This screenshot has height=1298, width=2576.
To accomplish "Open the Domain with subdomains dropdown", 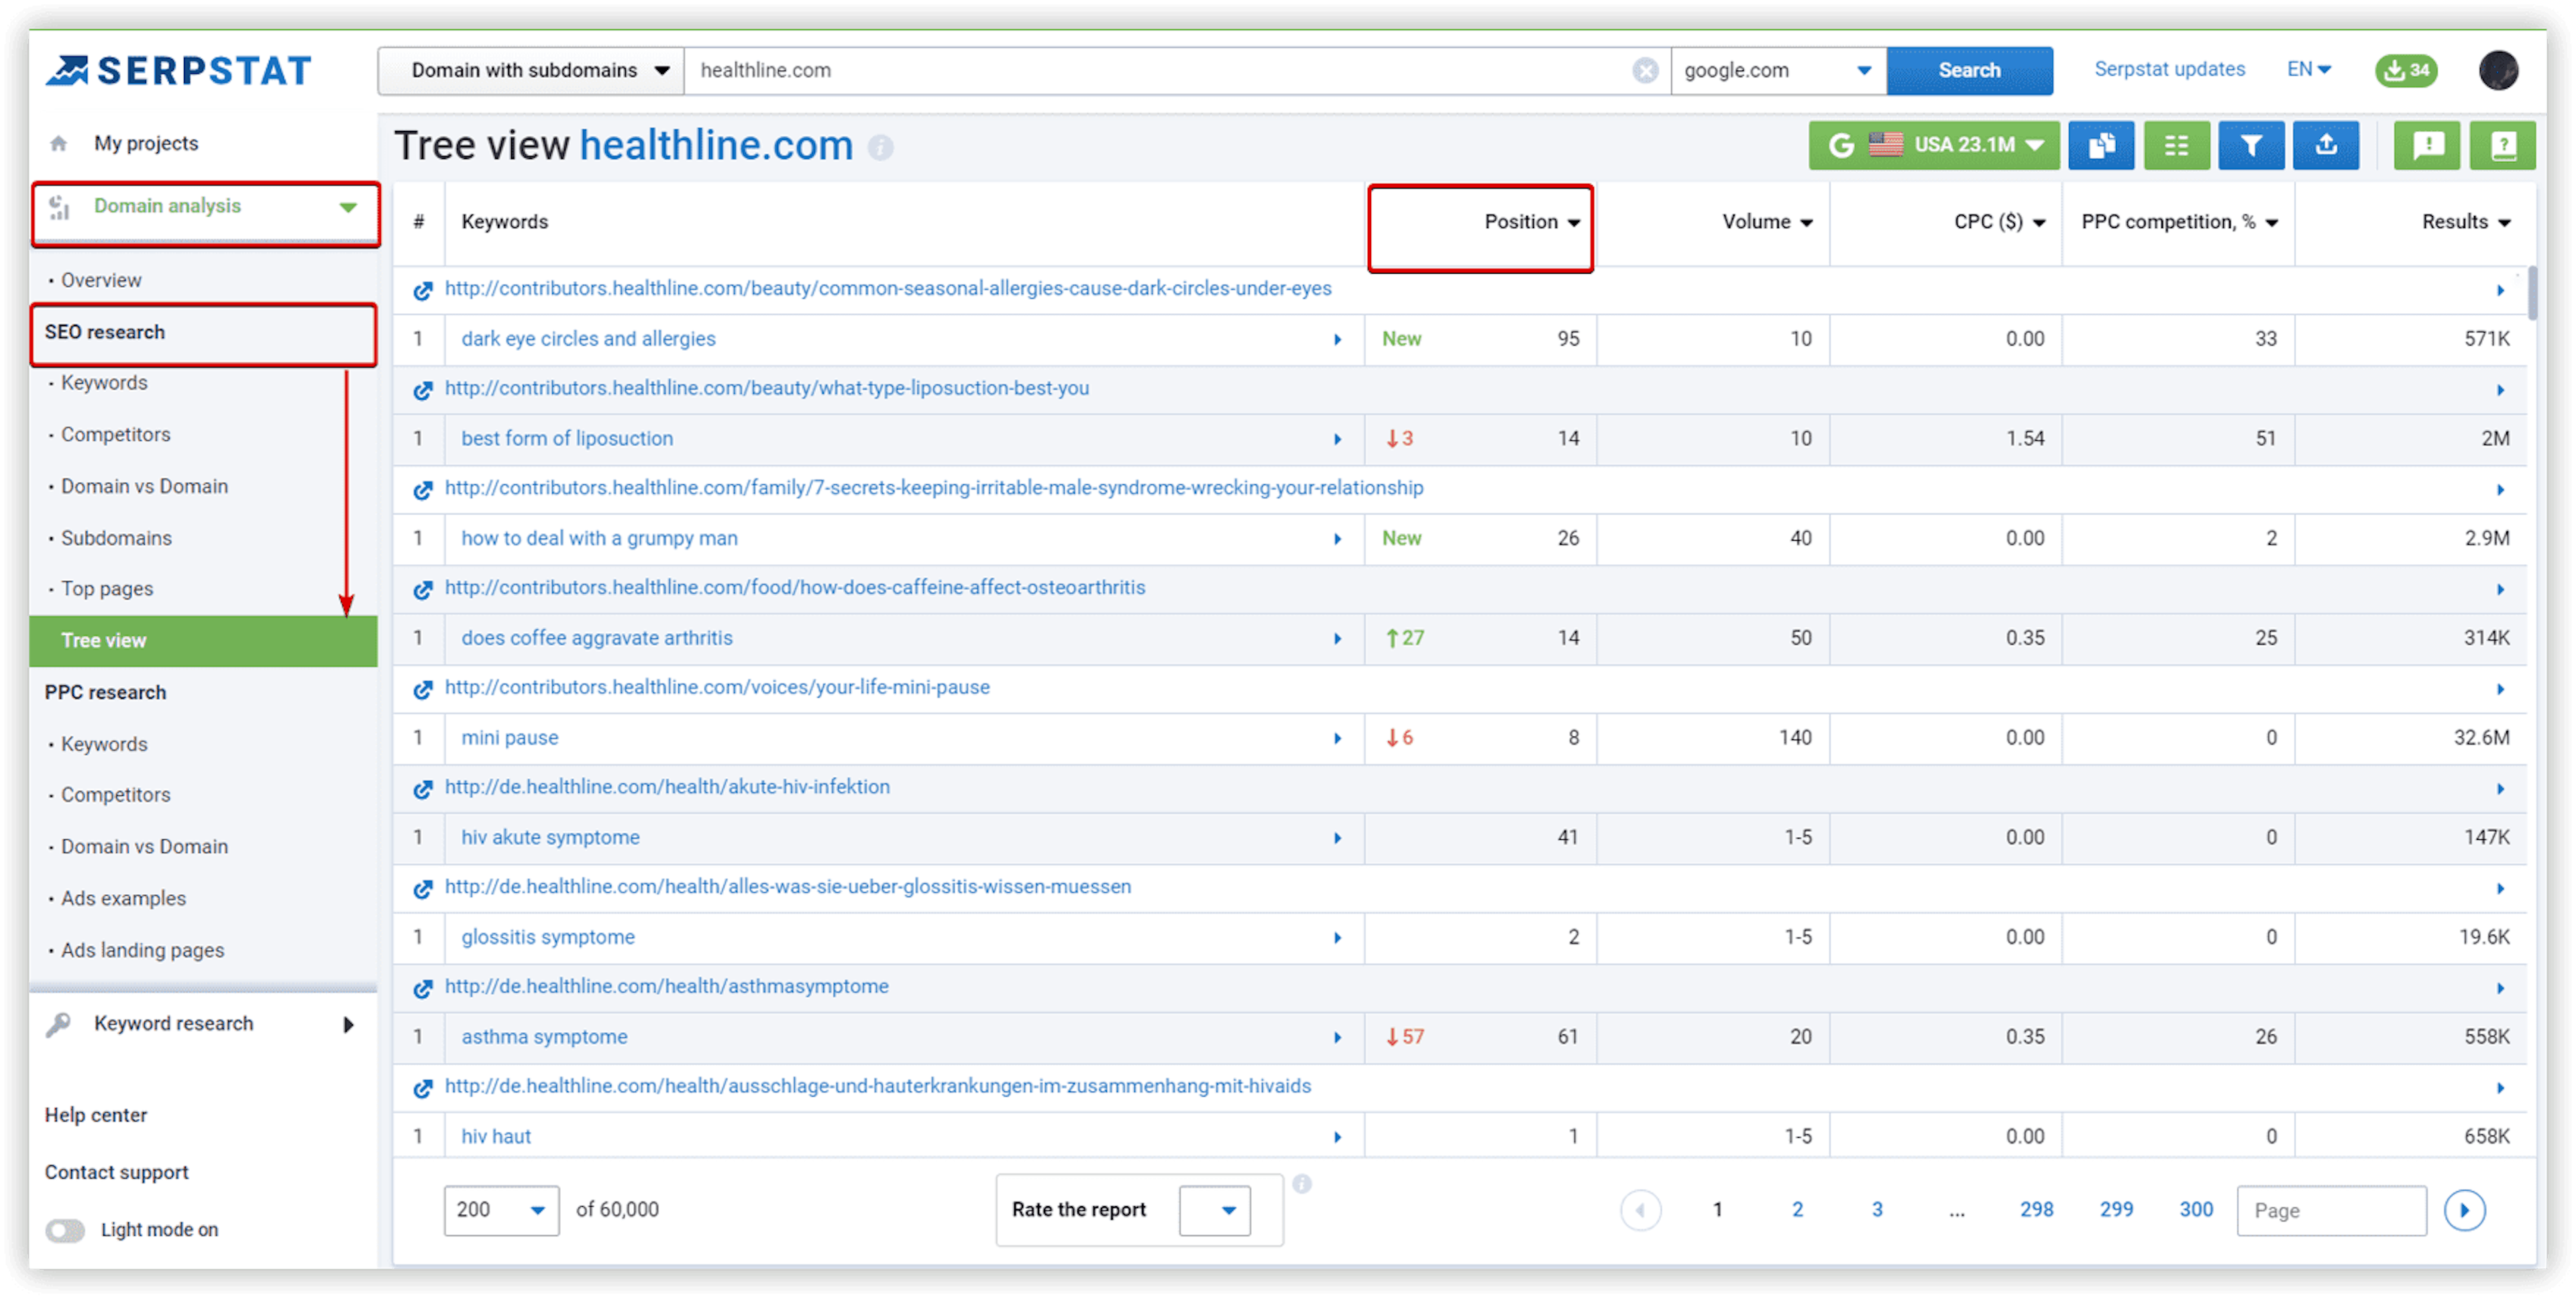I will pos(531,71).
